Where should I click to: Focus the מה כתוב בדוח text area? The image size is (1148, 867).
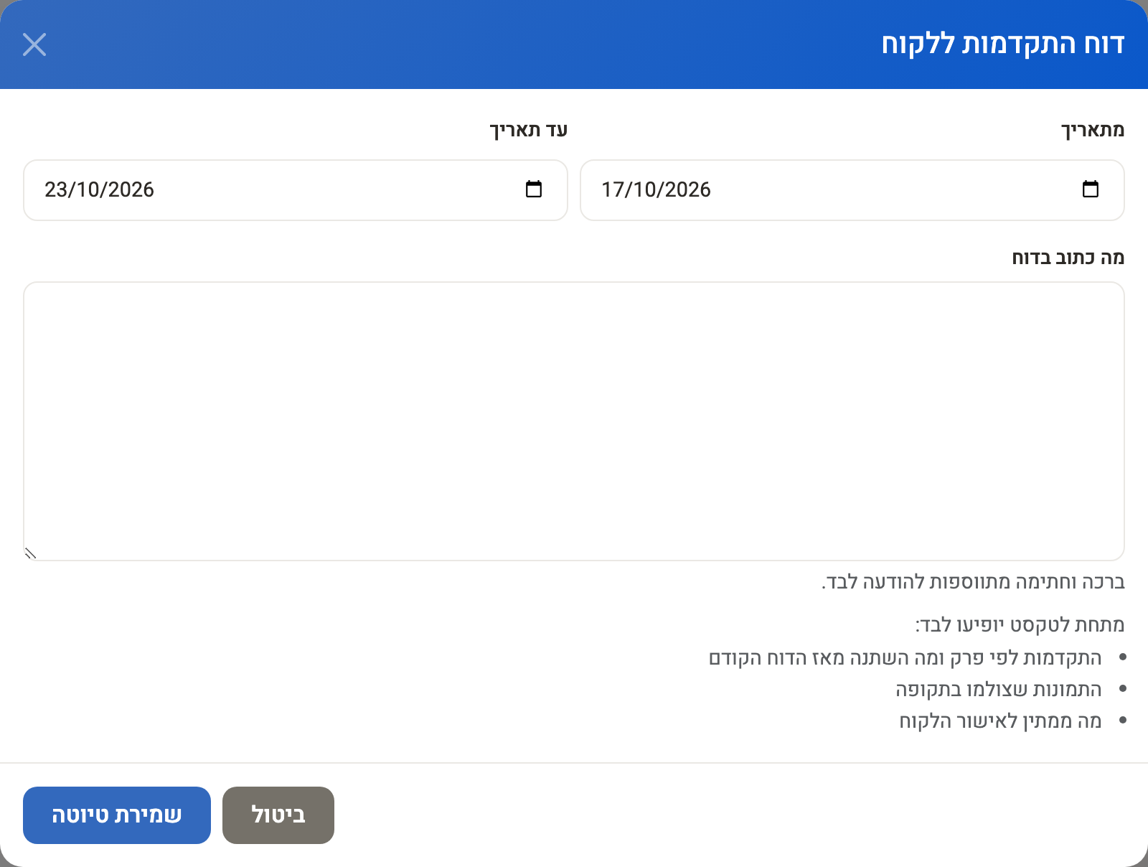[x=574, y=421]
